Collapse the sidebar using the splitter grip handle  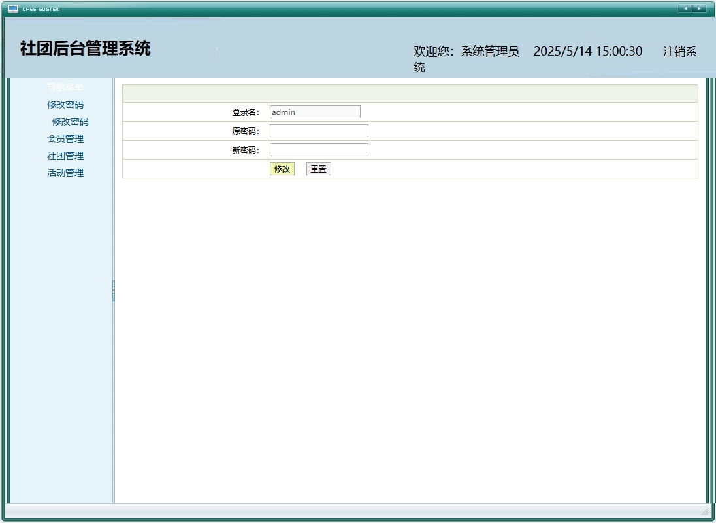[114, 290]
